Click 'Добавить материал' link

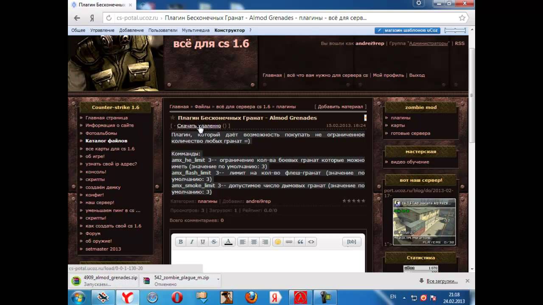[340, 107]
